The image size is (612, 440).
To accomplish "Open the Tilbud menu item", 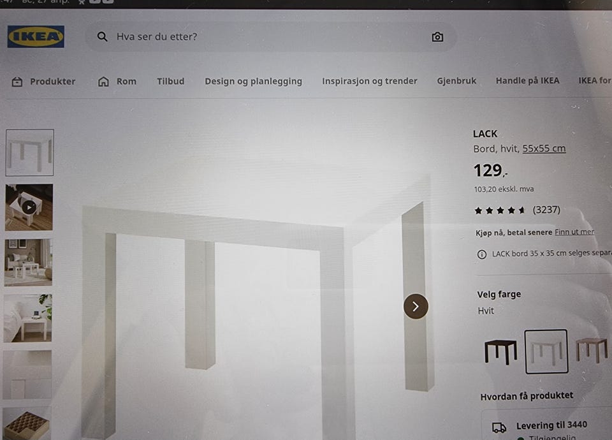I will pyautogui.click(x=171, y=81).
